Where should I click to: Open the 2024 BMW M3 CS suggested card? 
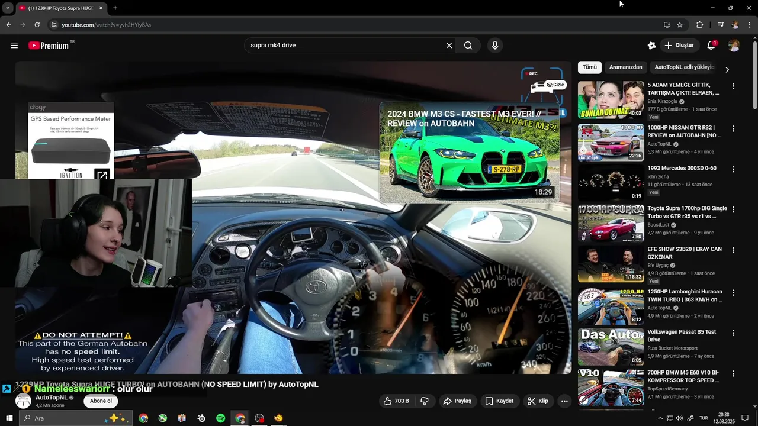[469, 153]
